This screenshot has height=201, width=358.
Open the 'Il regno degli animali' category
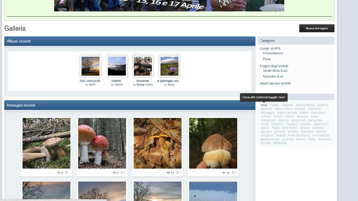tap(274, 66)
